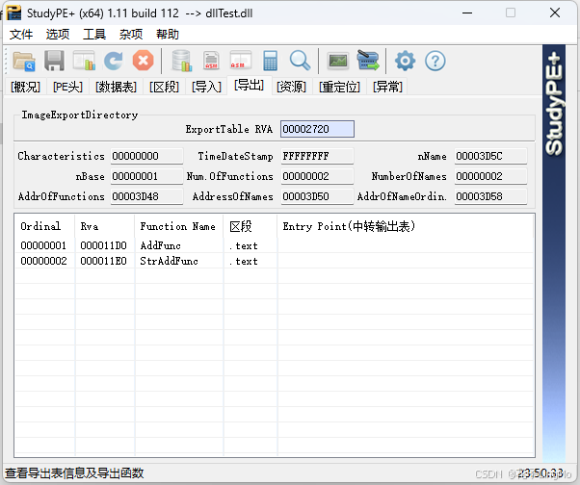Open settings via the blue gear icon

[x=405, y=61]
